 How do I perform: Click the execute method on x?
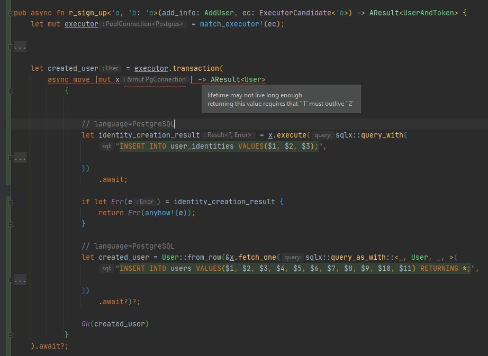tap(291, 135)
